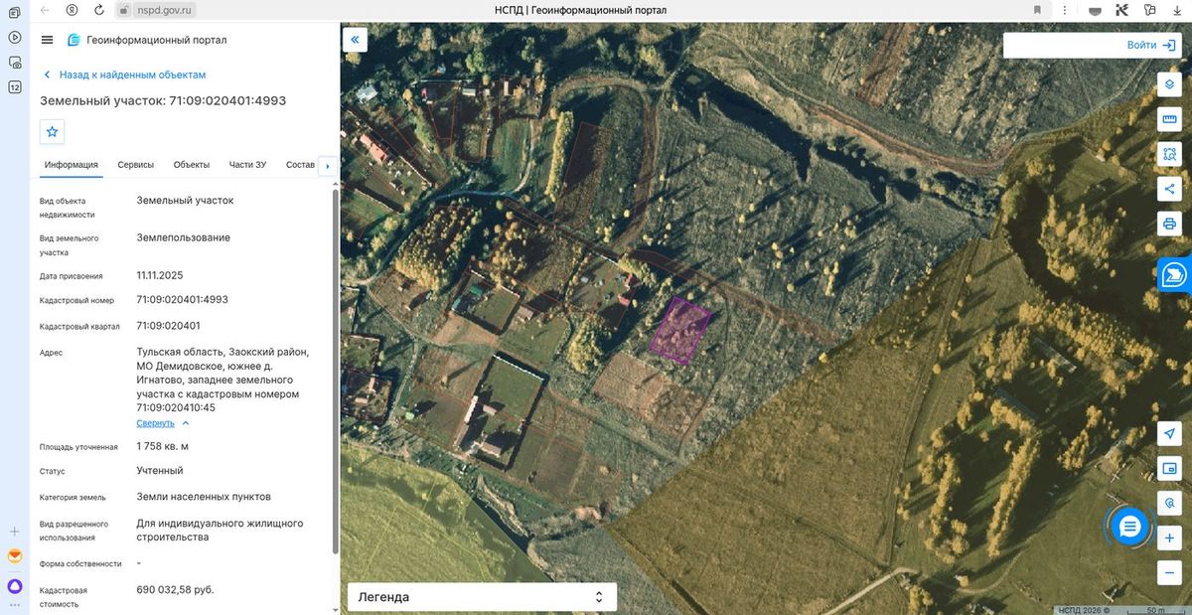Share the current map view
Viewport: 1192px width, 615px height.
[1169, 189]
